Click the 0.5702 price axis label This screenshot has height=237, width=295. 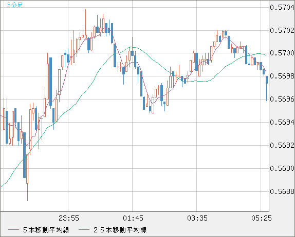point(282,30)
